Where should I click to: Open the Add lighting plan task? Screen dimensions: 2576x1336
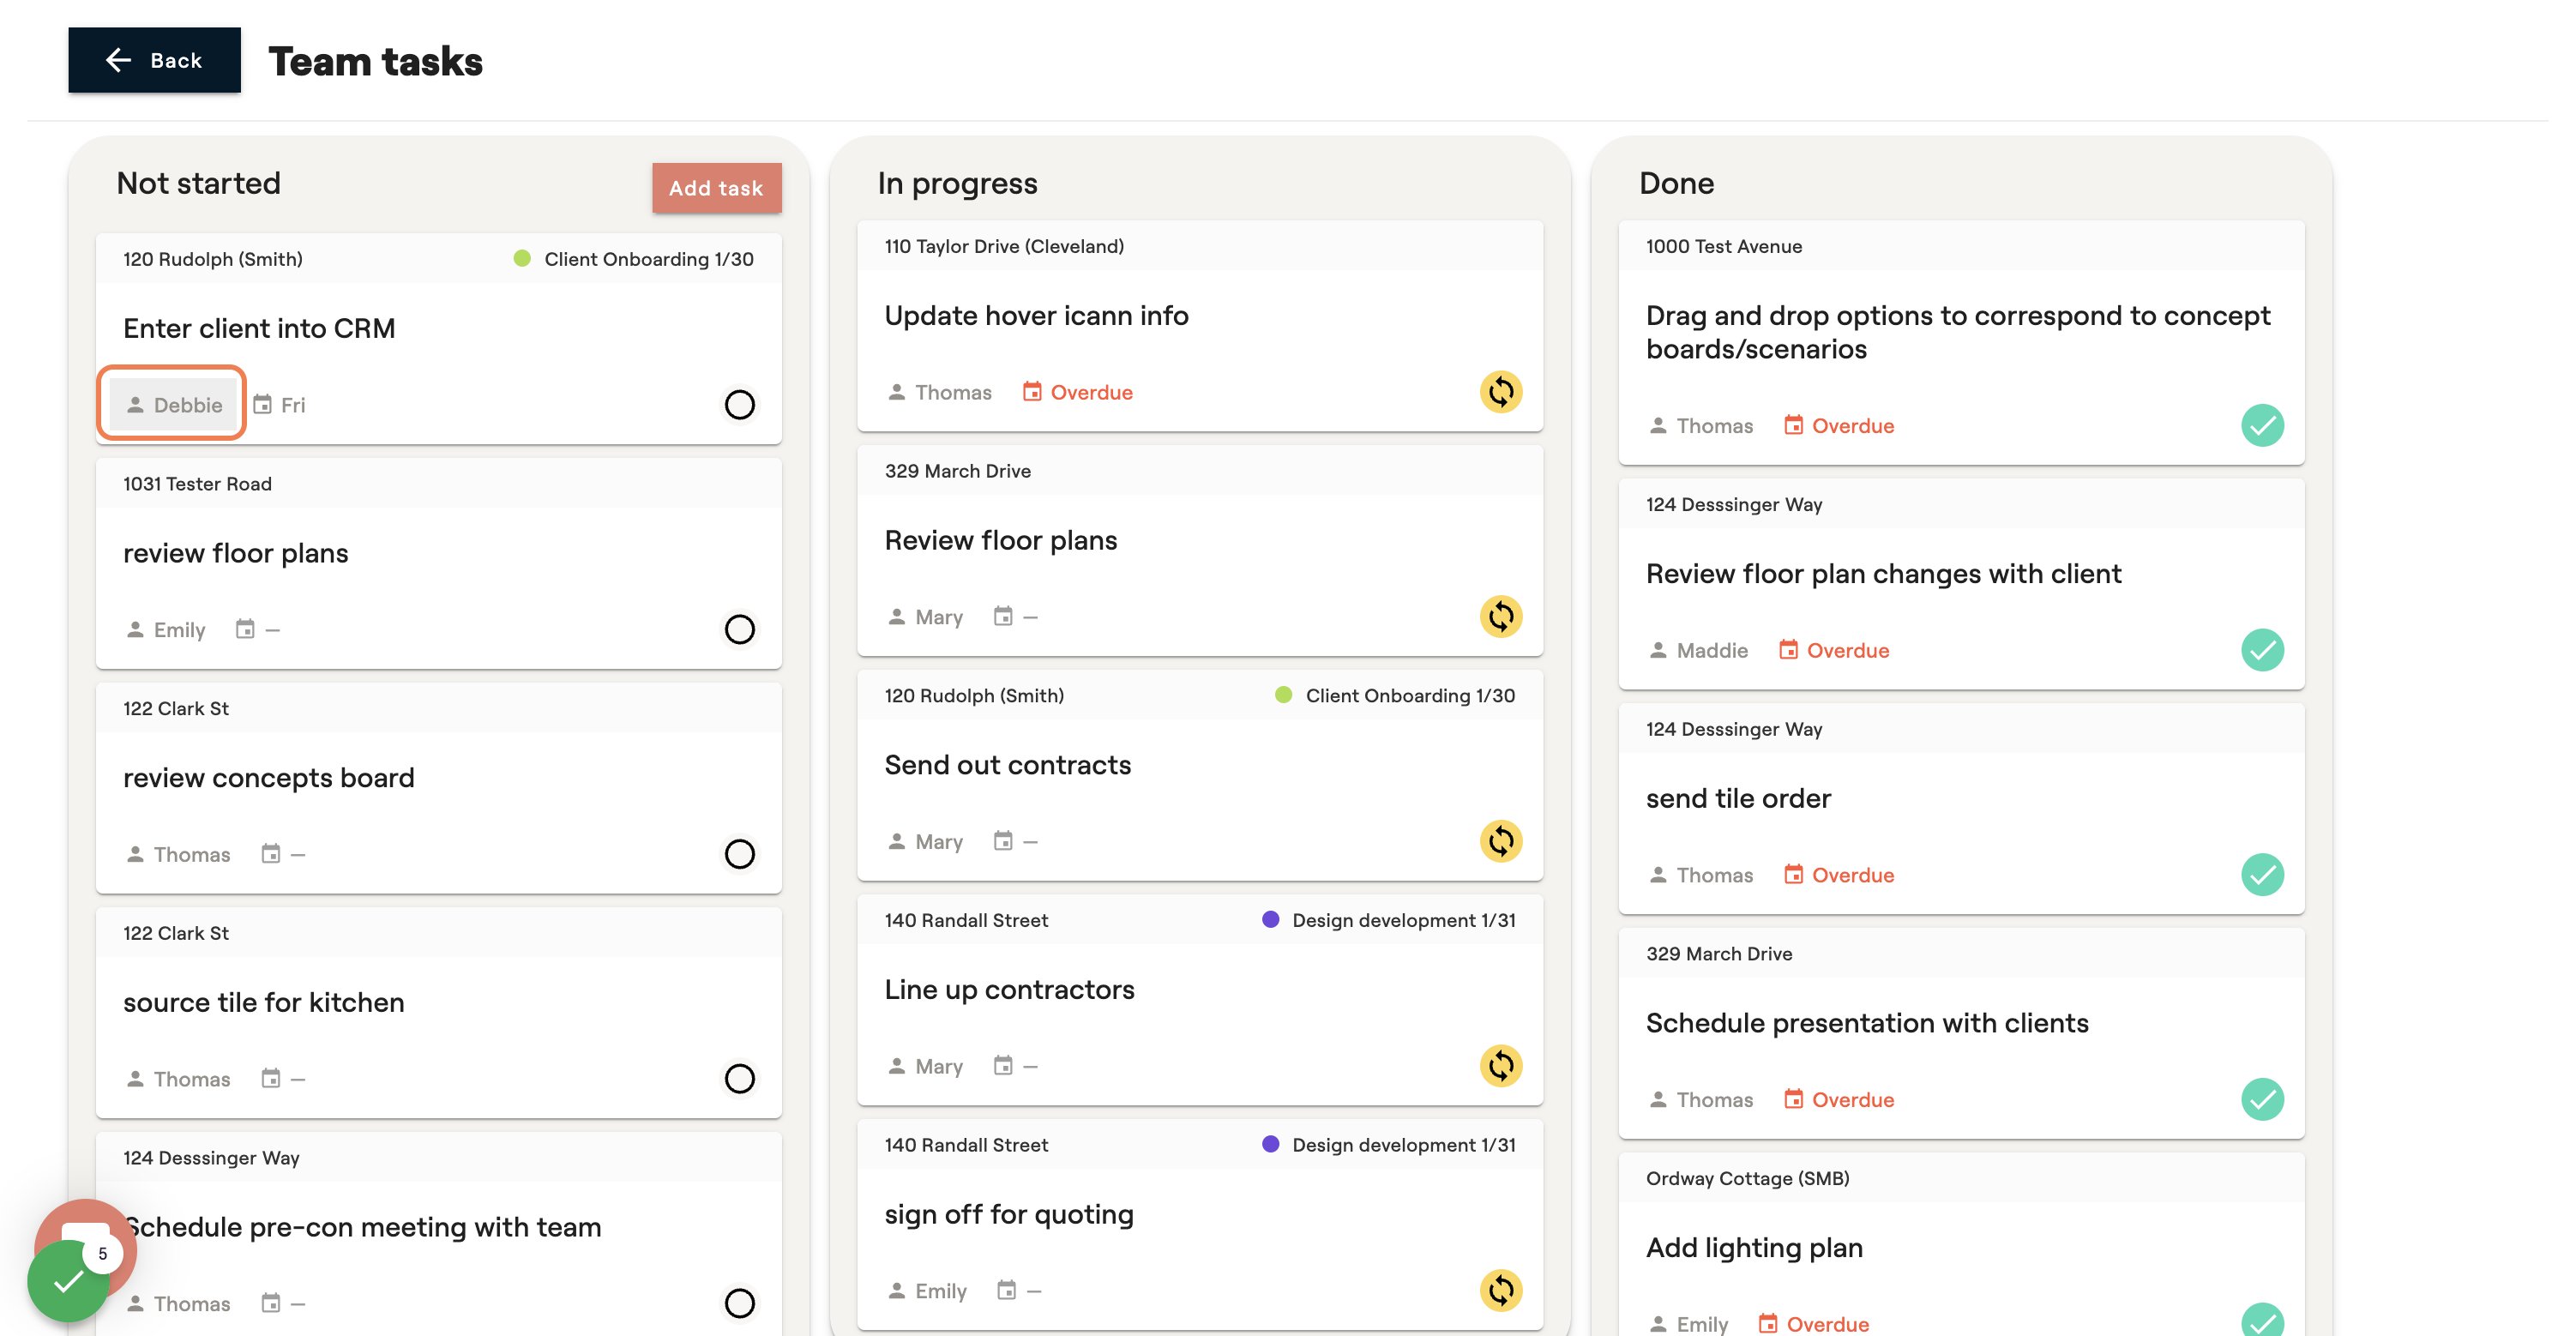(1754, 1249)
